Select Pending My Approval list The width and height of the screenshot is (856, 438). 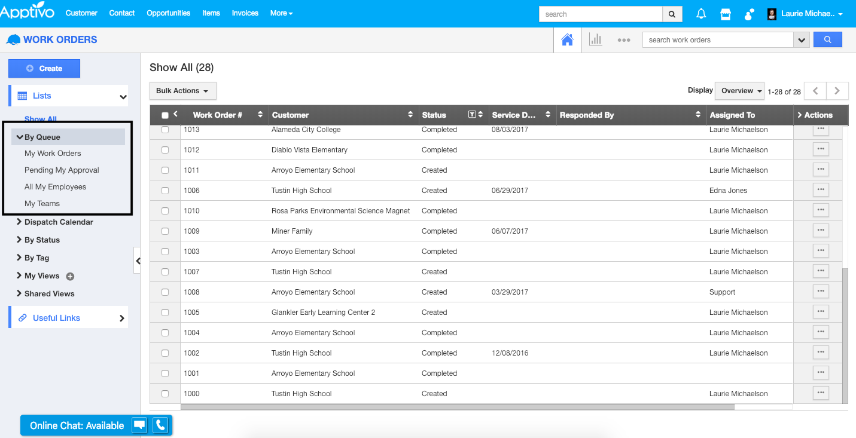click(x=62, y=170)
